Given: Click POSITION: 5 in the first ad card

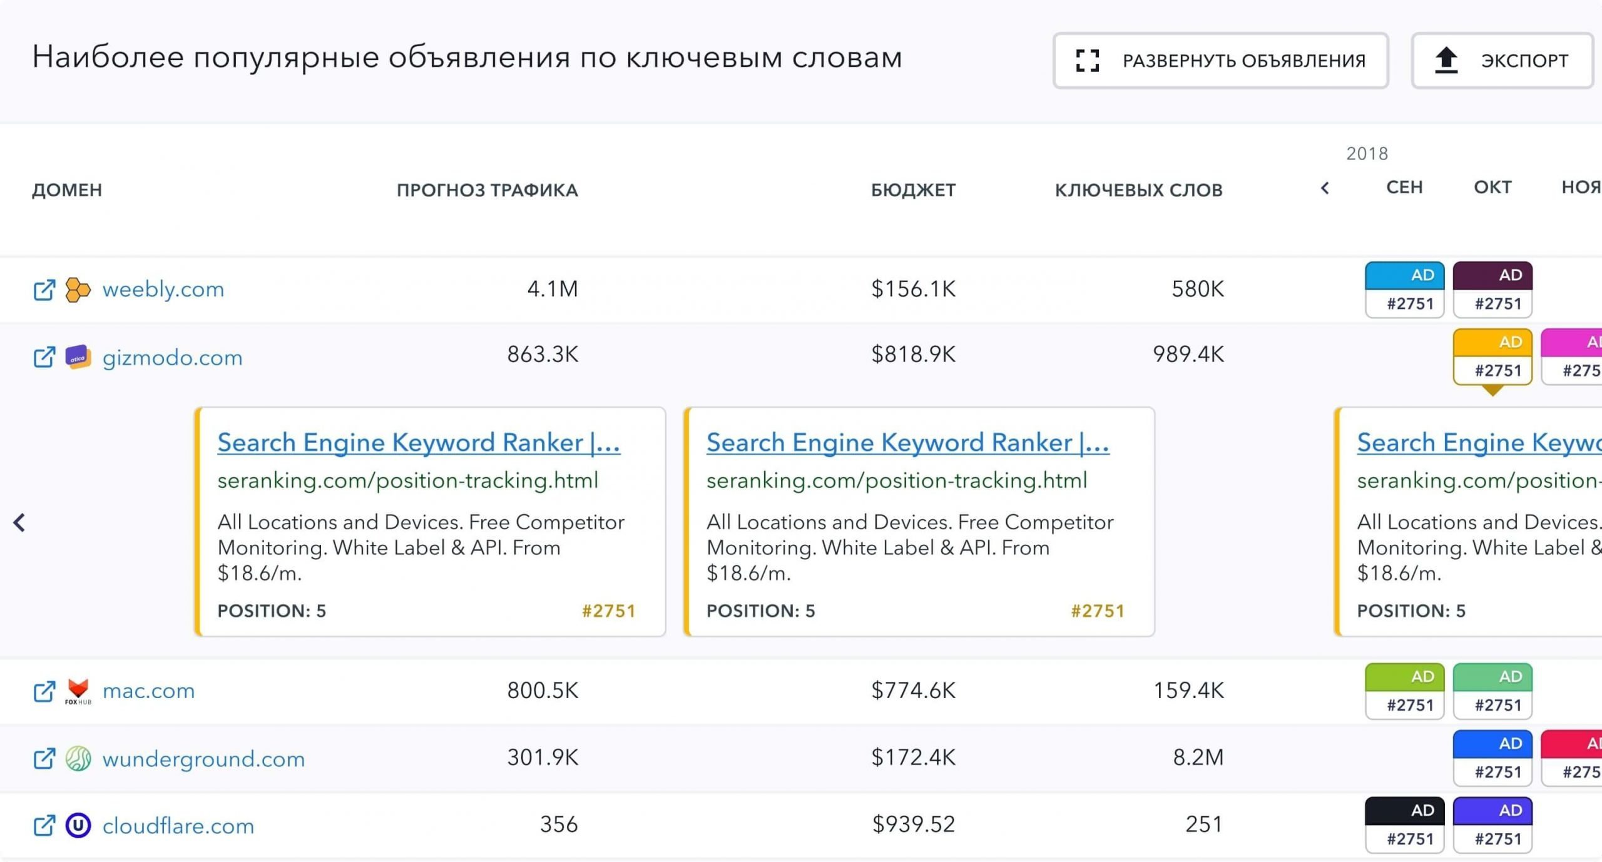Looking at the screenshot, I should (x=272, y=611).
